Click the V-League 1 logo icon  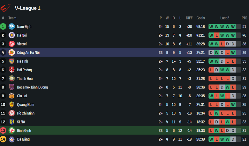pyautogui.click(x=6, y=8)
